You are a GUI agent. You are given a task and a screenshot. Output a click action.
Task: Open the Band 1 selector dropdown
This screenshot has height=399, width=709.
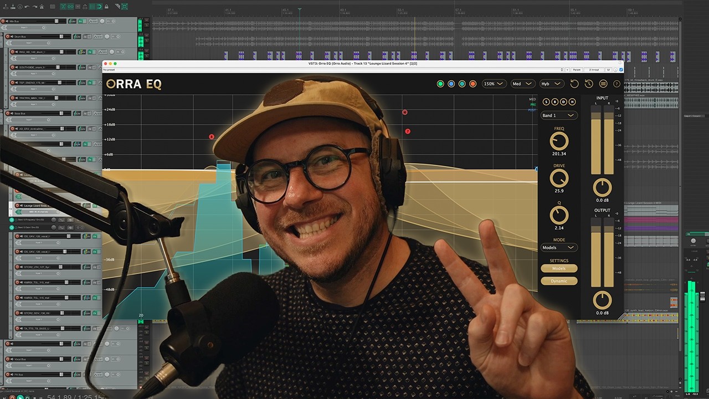[559, 115]
